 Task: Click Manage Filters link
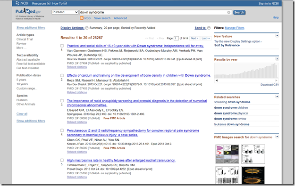point(235,28)
